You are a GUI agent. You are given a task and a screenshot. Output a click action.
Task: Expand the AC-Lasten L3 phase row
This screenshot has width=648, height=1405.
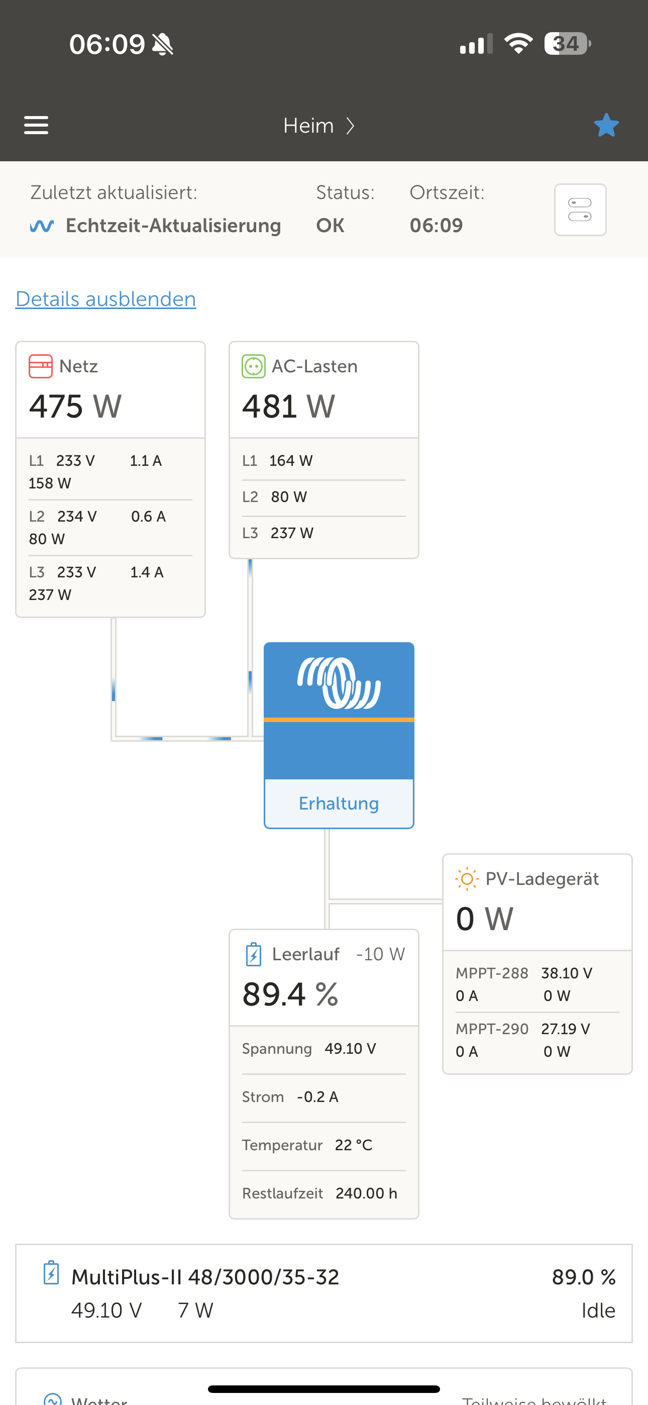323,533
